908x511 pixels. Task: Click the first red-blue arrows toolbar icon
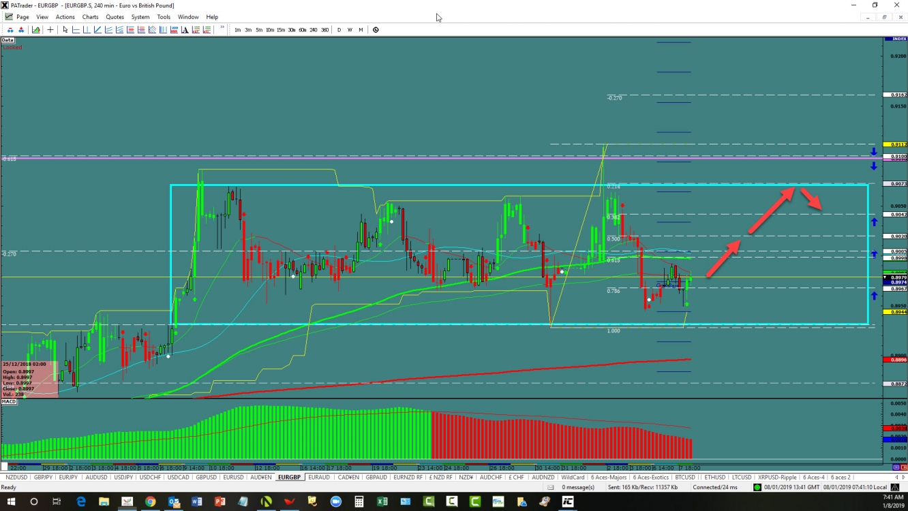coord(10,30)
